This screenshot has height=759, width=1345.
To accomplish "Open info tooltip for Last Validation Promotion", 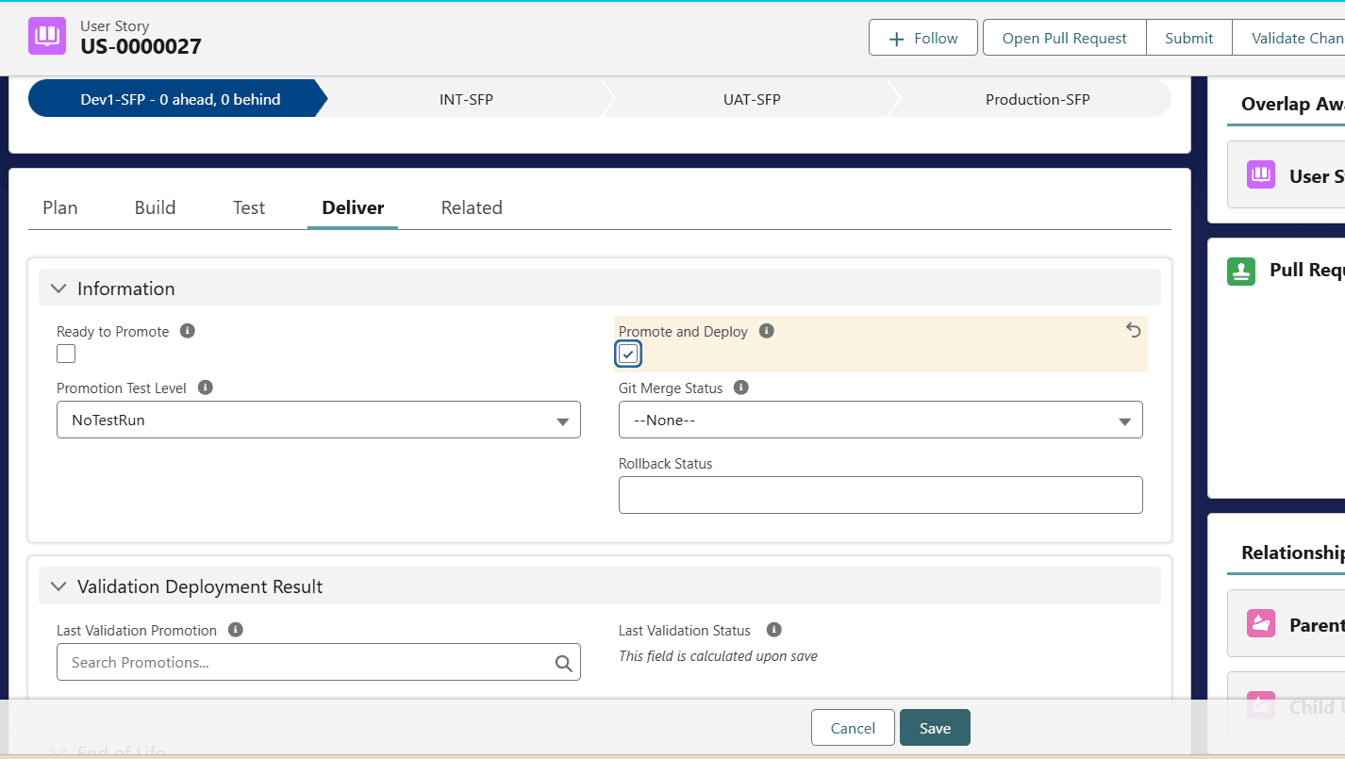I will (236, 630).
